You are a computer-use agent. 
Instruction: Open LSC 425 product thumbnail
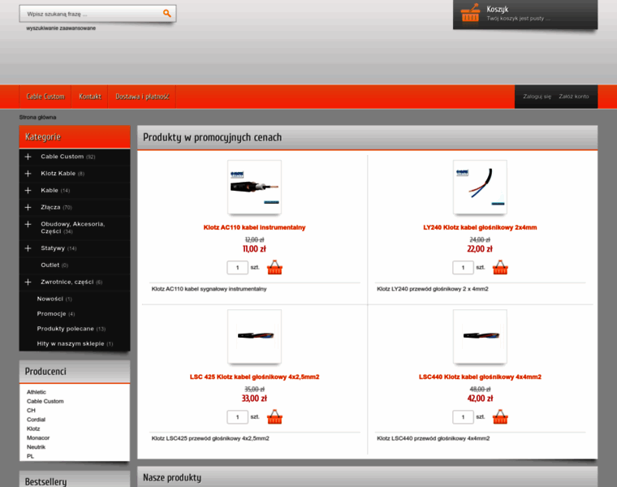pos(254,337)
